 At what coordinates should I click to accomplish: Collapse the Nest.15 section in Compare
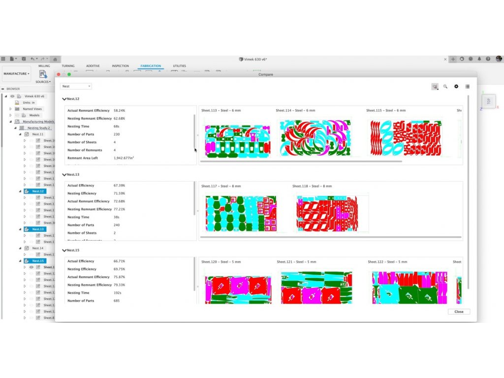64,251
